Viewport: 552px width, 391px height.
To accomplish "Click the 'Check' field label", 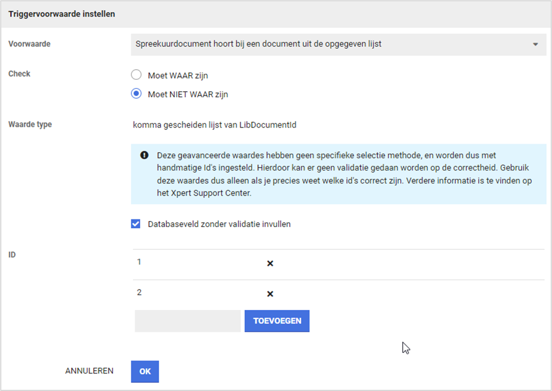I will tap(19, 74).
